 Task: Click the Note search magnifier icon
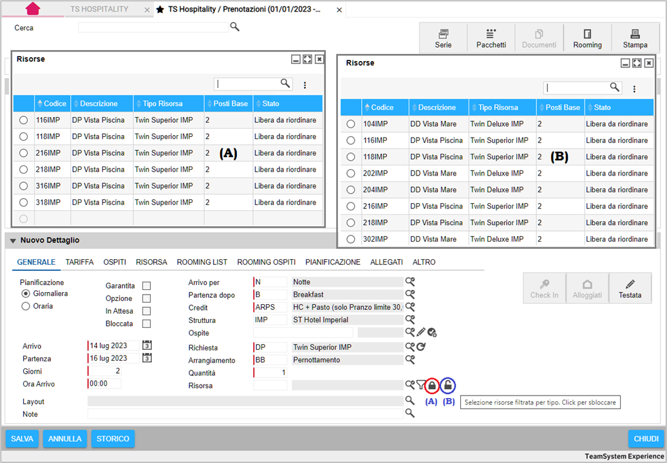pos(409,413)
